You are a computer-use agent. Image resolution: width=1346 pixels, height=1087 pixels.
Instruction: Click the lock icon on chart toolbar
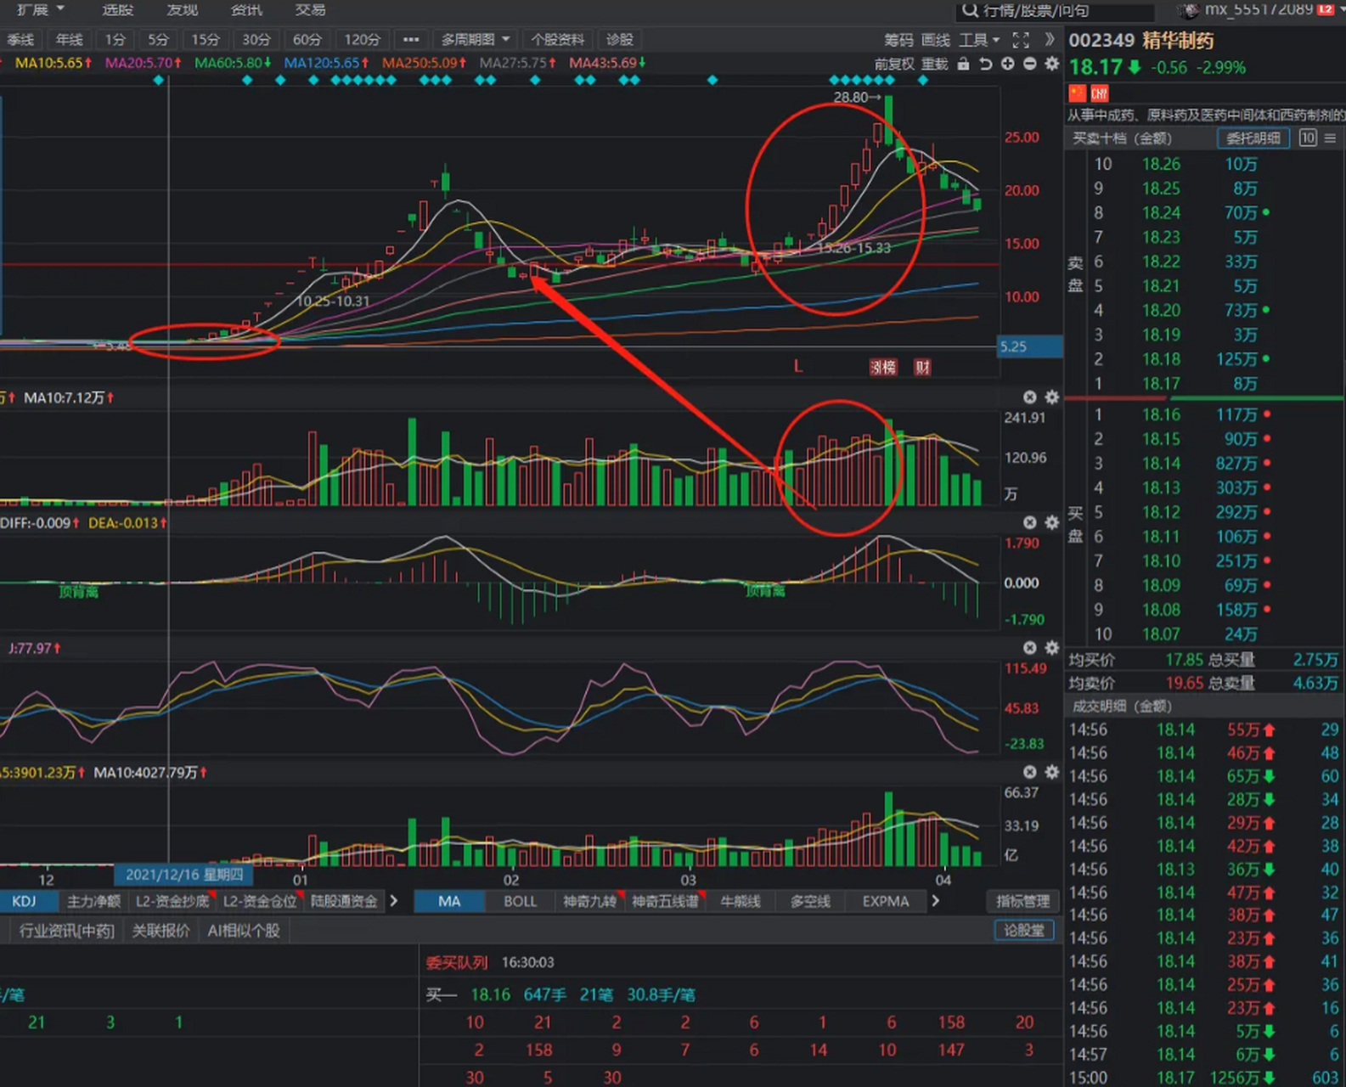[x=963, y=64]
